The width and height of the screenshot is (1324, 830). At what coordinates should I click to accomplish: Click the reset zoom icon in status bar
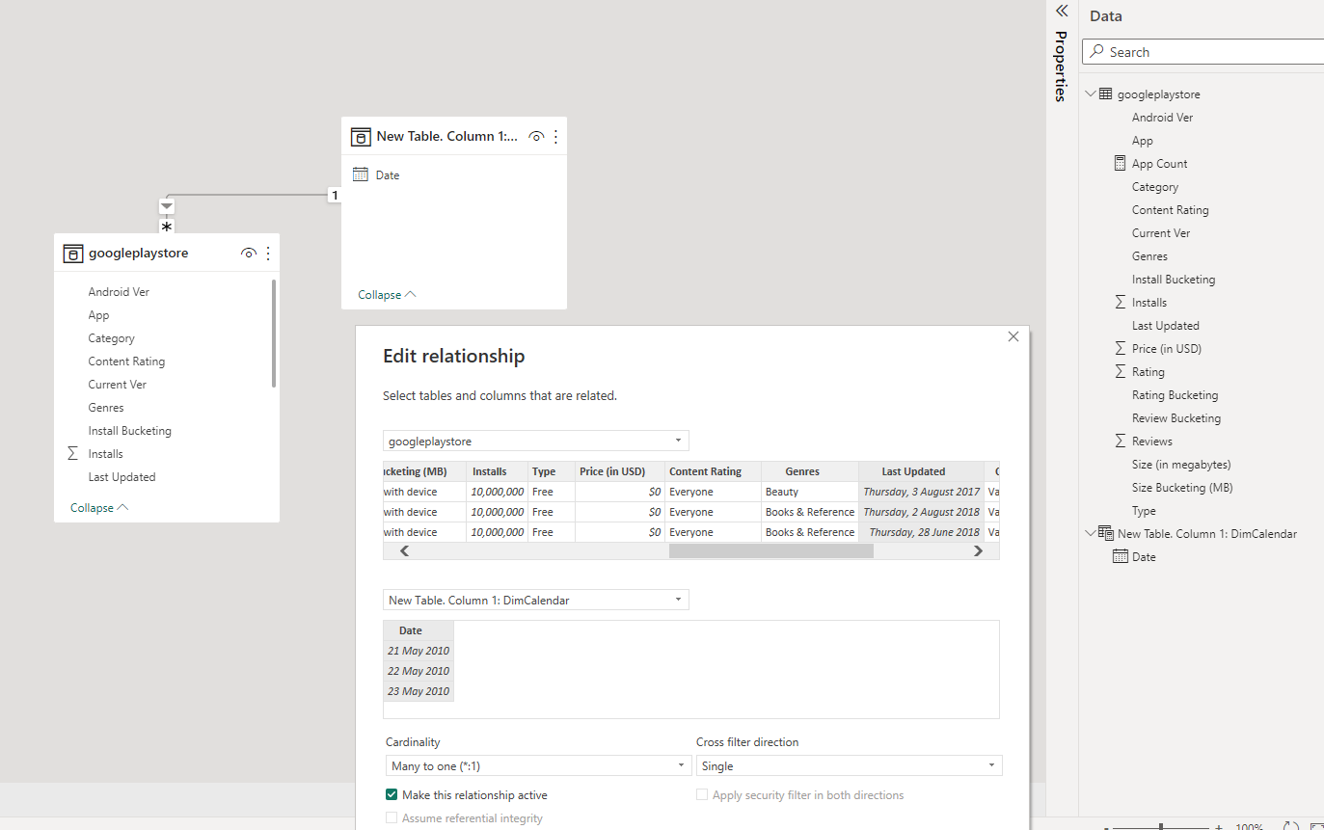1291,827
